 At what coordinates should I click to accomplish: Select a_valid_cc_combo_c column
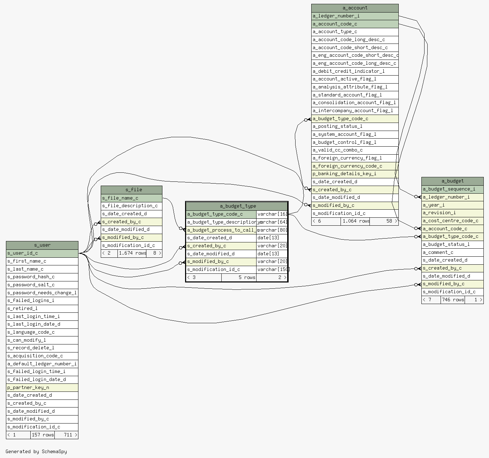click(355, 150)
